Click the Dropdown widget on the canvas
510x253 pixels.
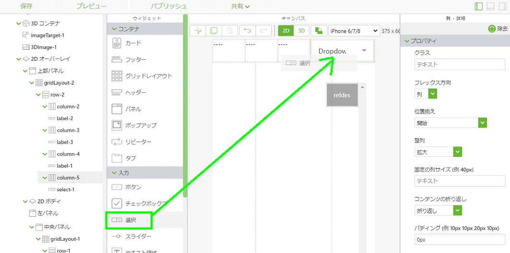point(343,51)
